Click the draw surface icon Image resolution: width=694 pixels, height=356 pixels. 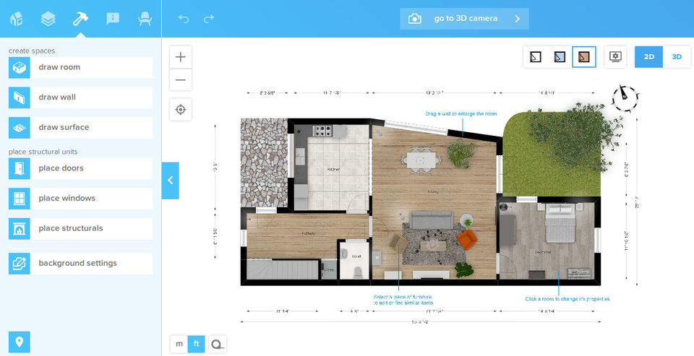[x=19, y=128]
